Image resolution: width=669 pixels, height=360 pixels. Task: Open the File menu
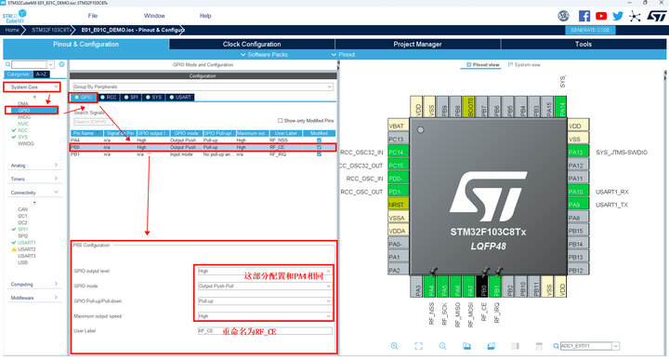(93, 16)
